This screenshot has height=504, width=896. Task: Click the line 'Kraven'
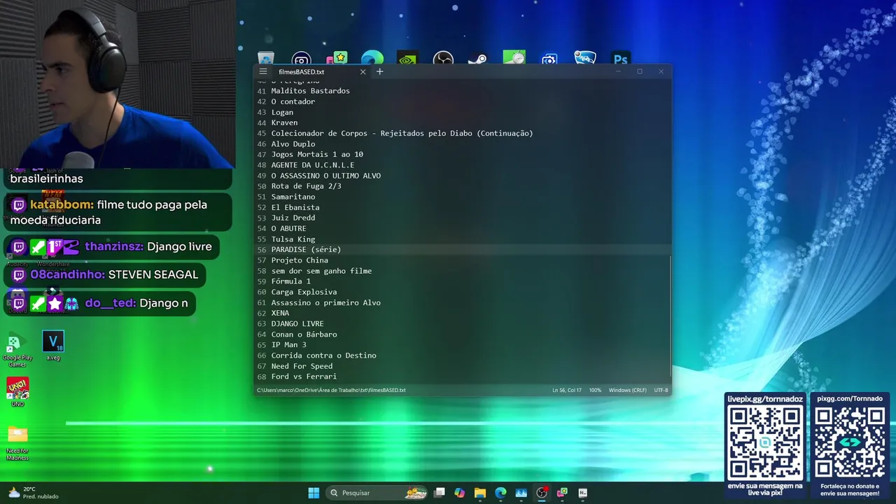(284, 122)
